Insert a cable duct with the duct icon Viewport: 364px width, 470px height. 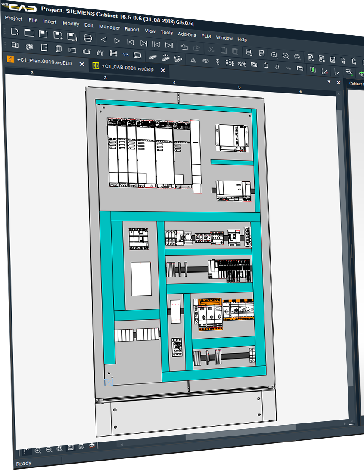pos(87,52)
